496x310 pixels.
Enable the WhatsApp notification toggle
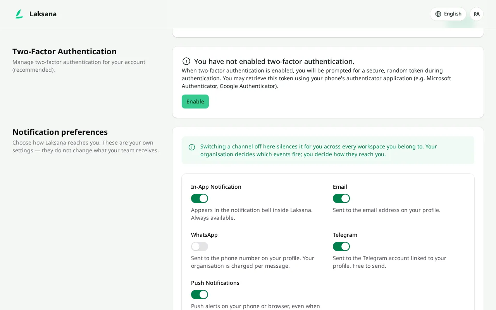coord(200,246)
